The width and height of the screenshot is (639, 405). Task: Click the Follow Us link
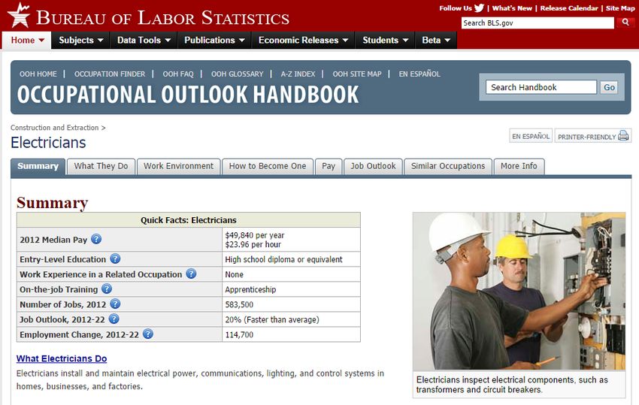click(456, 8)
